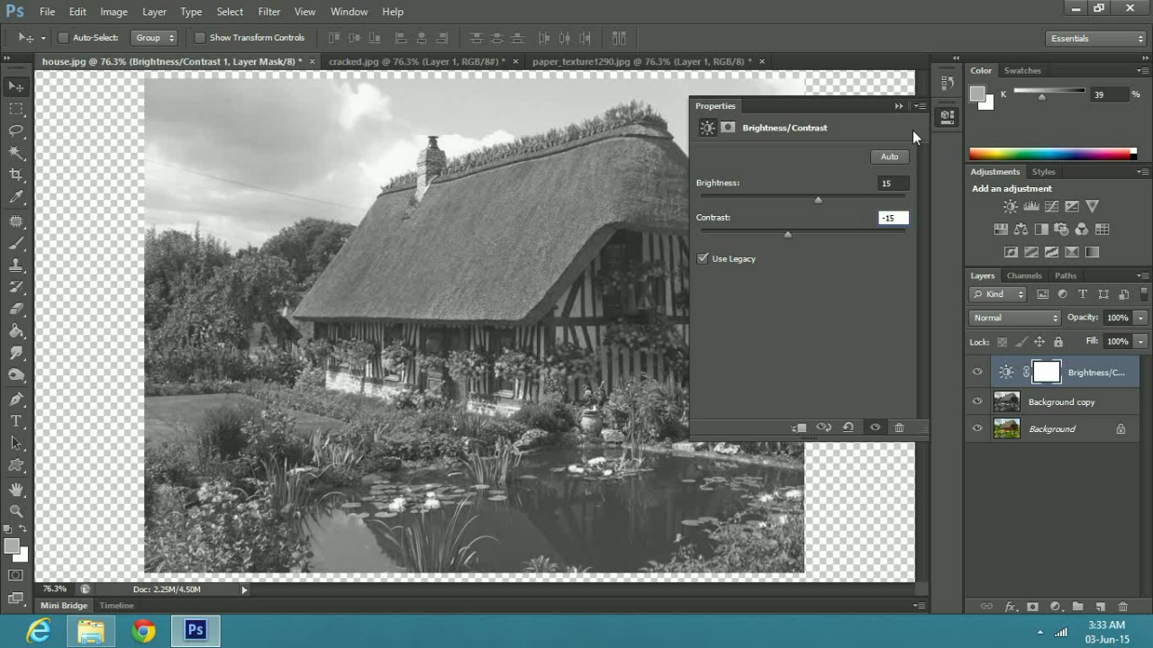Add a Black & White adjustment
Viewport: 1153px width, 648px height.
1041,229
